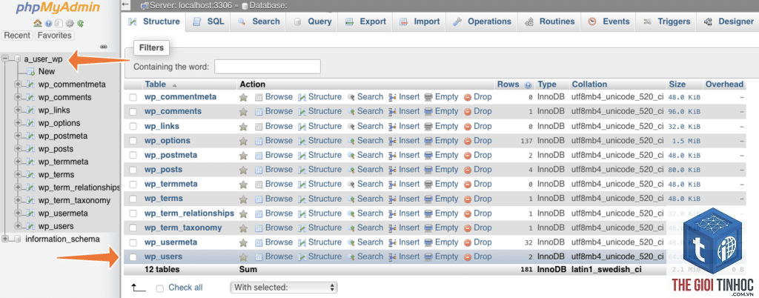Viewport: 759px width, 298px height.
Task: Hide navigation panel with arrow icon
Action: pos(126,5)
